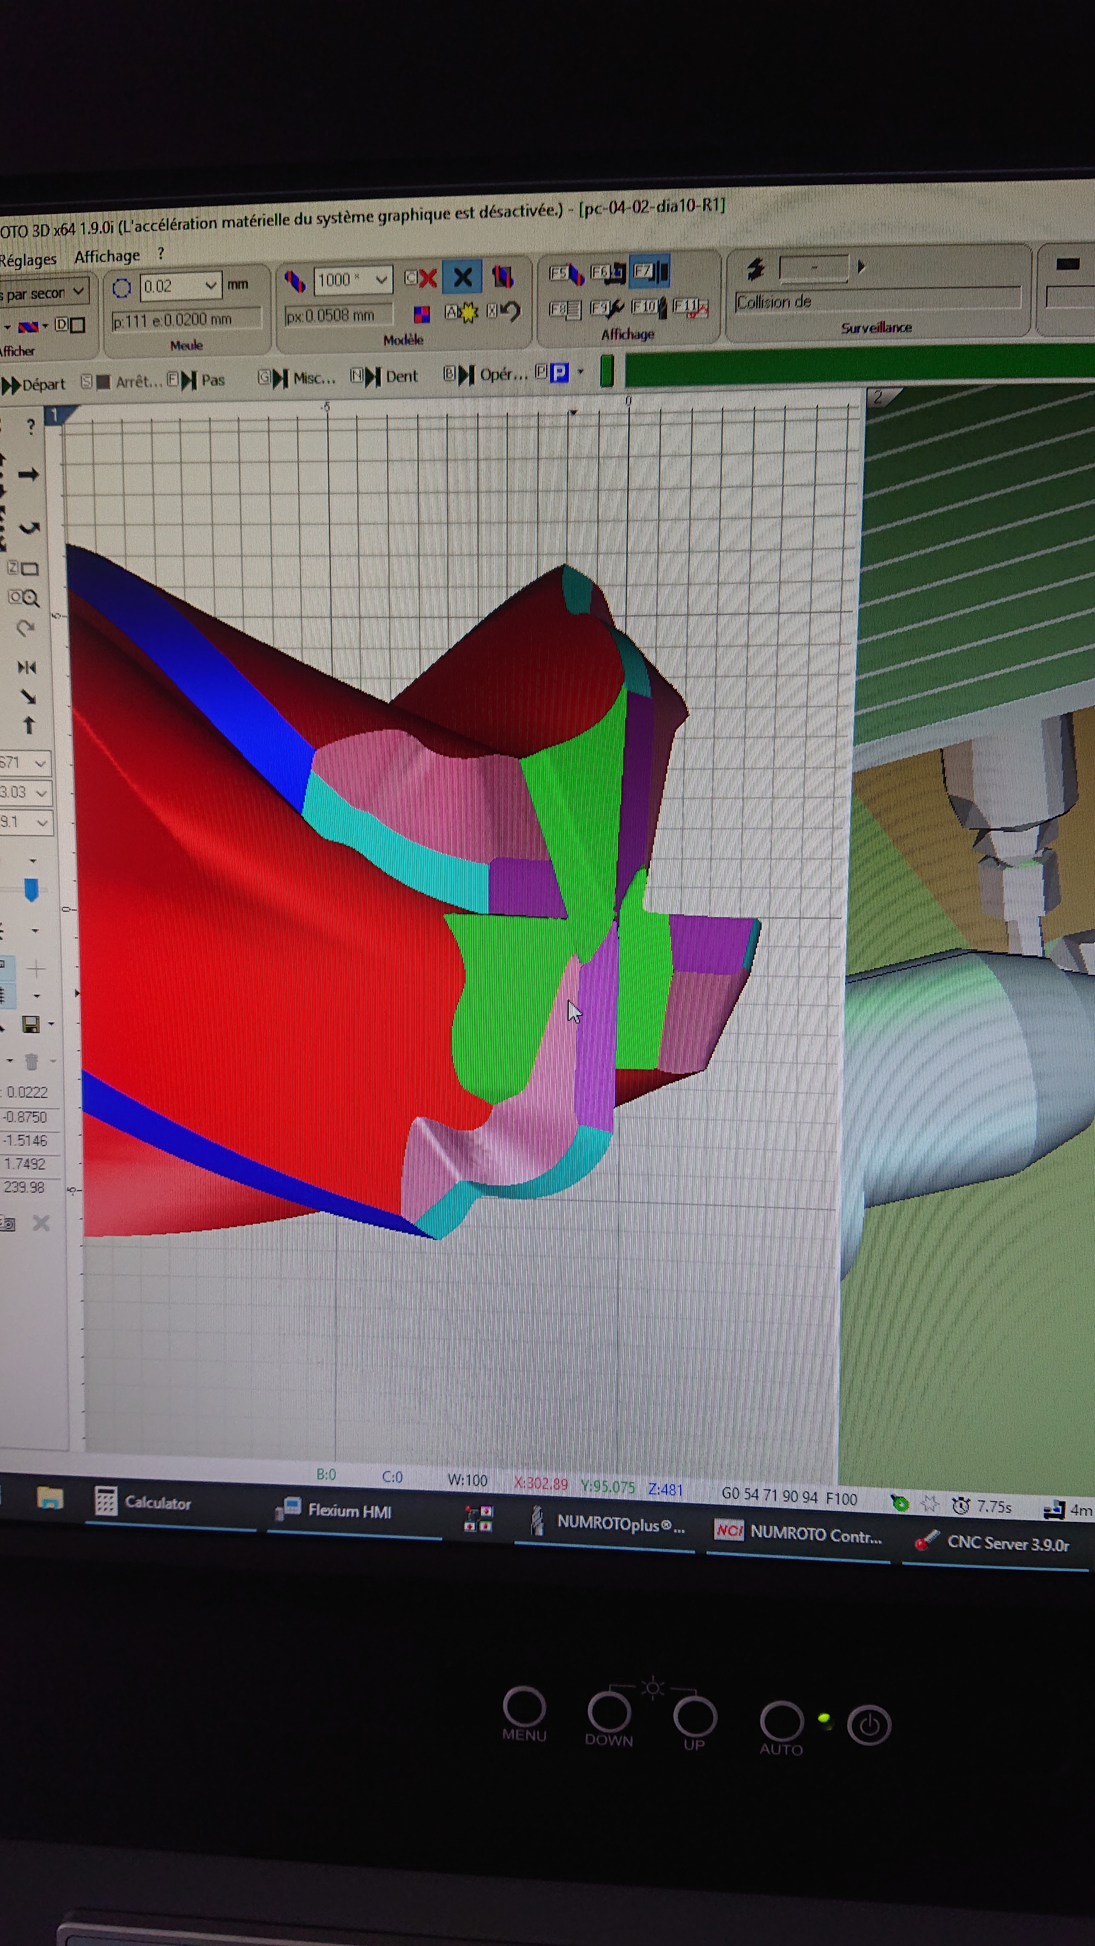Click the blue P pause icon
The image size is (1095, 1946).
pyautogui.click(x=559, y=372)
